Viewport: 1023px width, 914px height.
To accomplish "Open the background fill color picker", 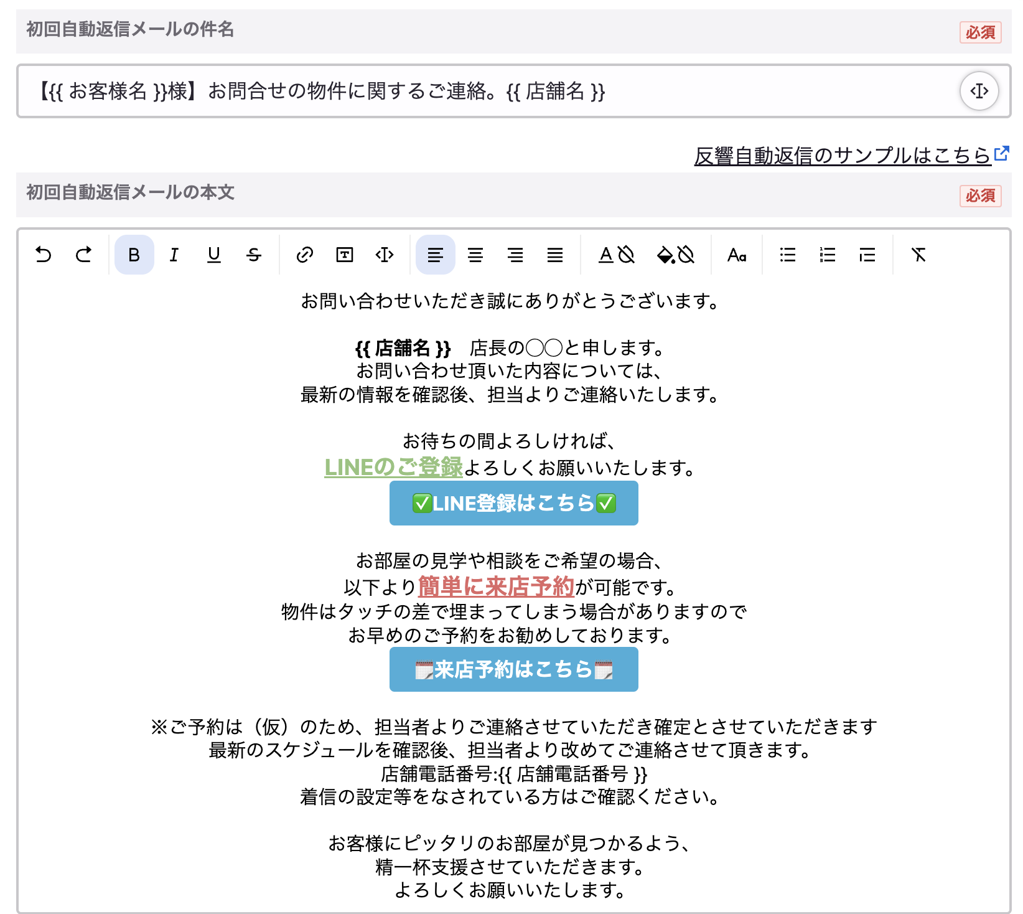I will (665, 255).
